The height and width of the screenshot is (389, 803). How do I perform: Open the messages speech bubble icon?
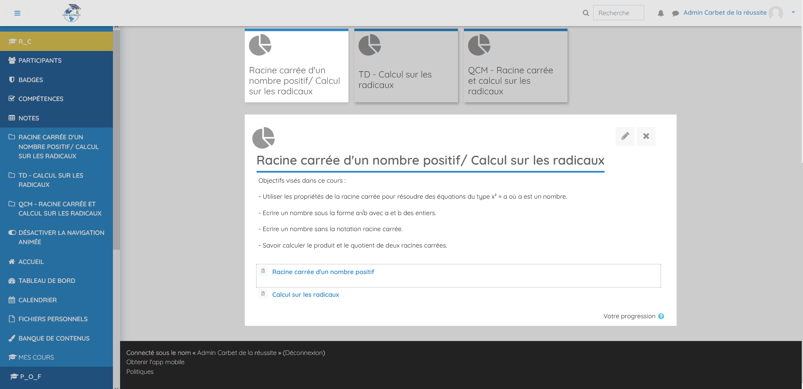[x=675, y=13]
